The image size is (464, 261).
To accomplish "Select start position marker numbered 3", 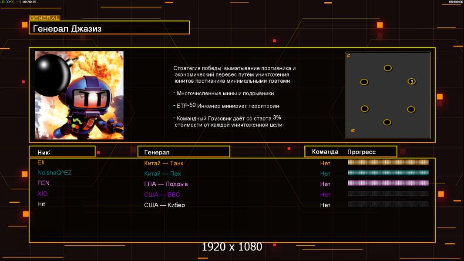I will click(x=411, y=82).
